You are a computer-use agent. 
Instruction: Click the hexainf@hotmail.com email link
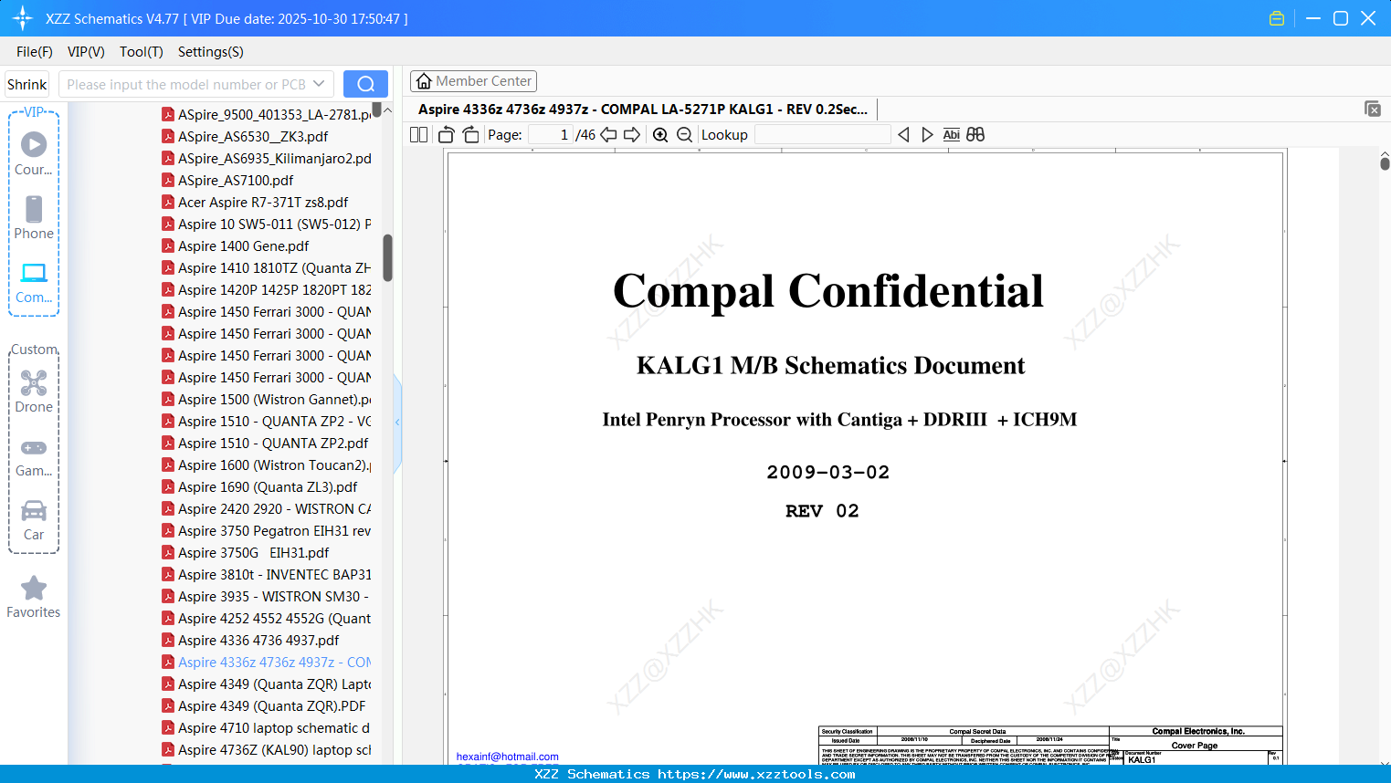pyautogui.click(x=508, y=757)
